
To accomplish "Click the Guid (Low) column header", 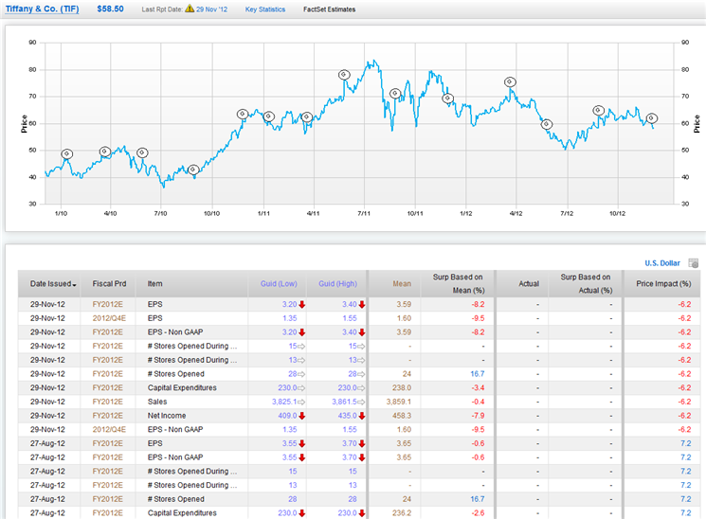I will [279, 284].
